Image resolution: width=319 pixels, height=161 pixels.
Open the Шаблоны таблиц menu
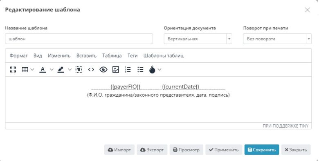pos(164,55)
